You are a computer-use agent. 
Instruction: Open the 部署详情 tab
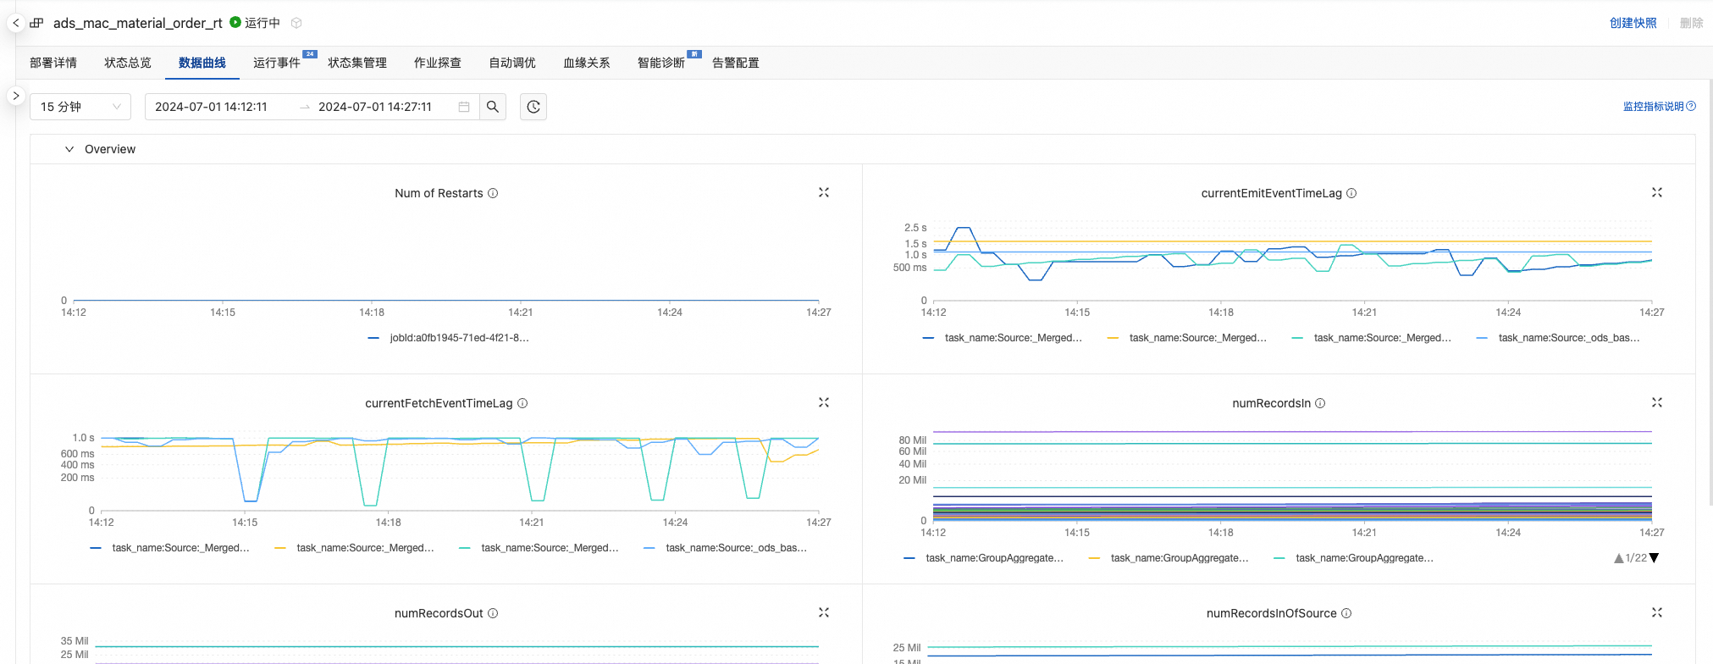[53, 63]
